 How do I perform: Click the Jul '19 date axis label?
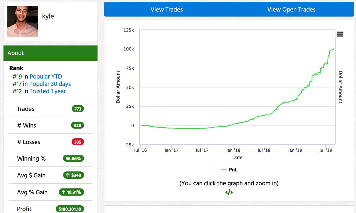point(326,150)
